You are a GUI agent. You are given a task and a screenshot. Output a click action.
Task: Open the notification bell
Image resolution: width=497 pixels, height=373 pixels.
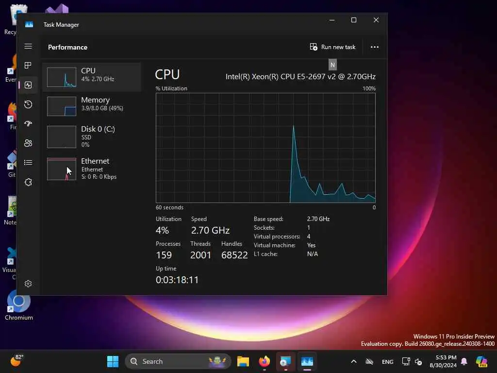464,361
